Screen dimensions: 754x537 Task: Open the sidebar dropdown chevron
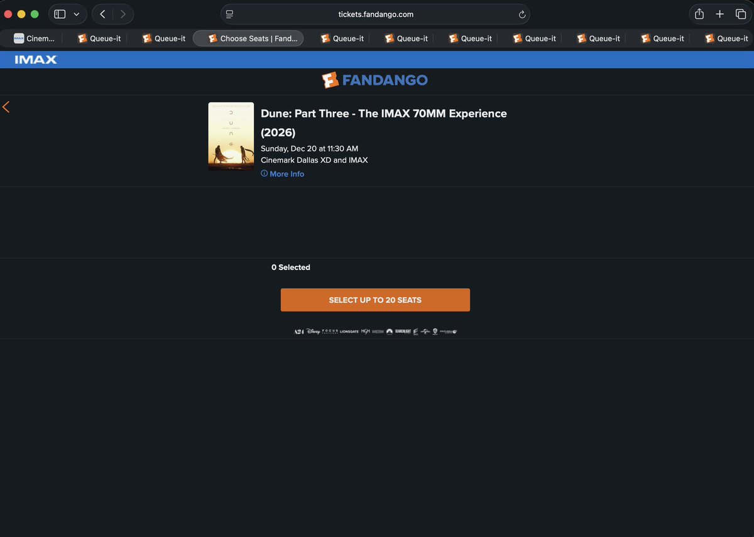tap(77, 14)
